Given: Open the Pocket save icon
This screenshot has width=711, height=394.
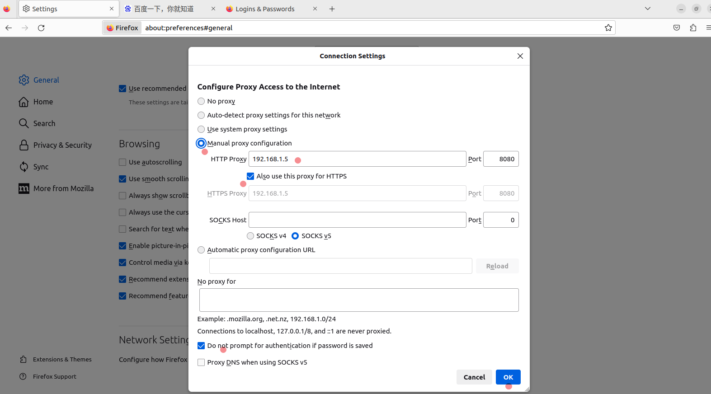Looking at the screenshot, I should tap(677, 28).
